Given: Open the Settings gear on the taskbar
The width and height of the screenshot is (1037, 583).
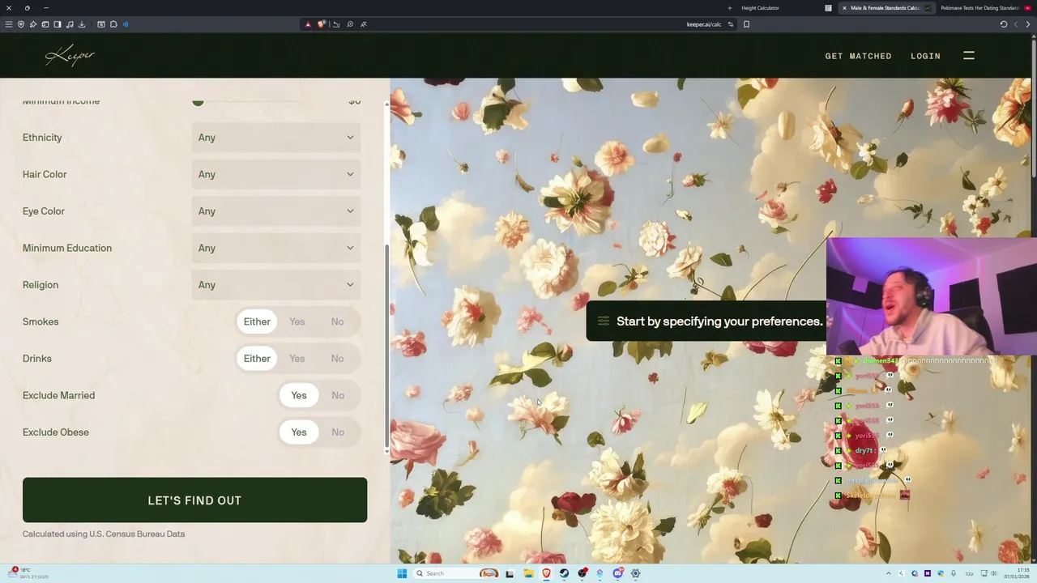Looking at the screenshot, I should (x=635, y=573).
